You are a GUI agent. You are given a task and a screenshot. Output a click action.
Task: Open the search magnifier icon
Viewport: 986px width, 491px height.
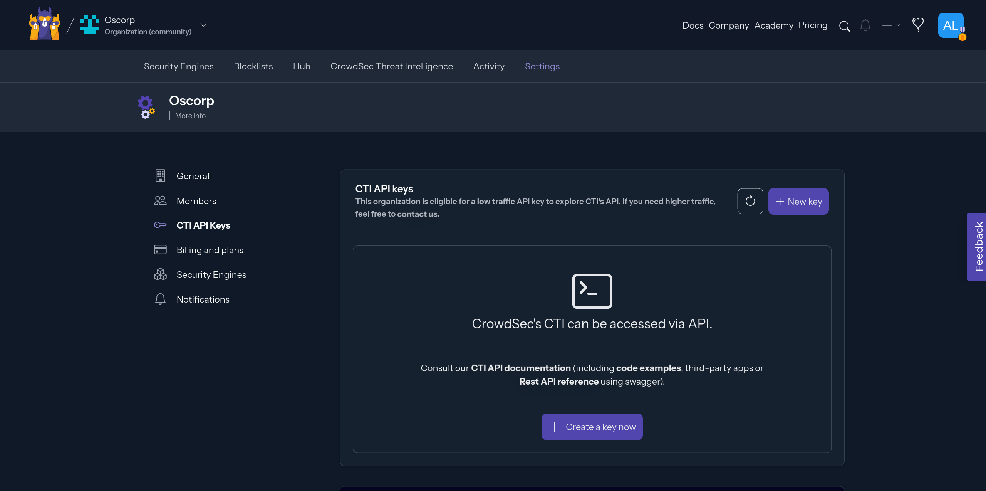click(844, 25)
